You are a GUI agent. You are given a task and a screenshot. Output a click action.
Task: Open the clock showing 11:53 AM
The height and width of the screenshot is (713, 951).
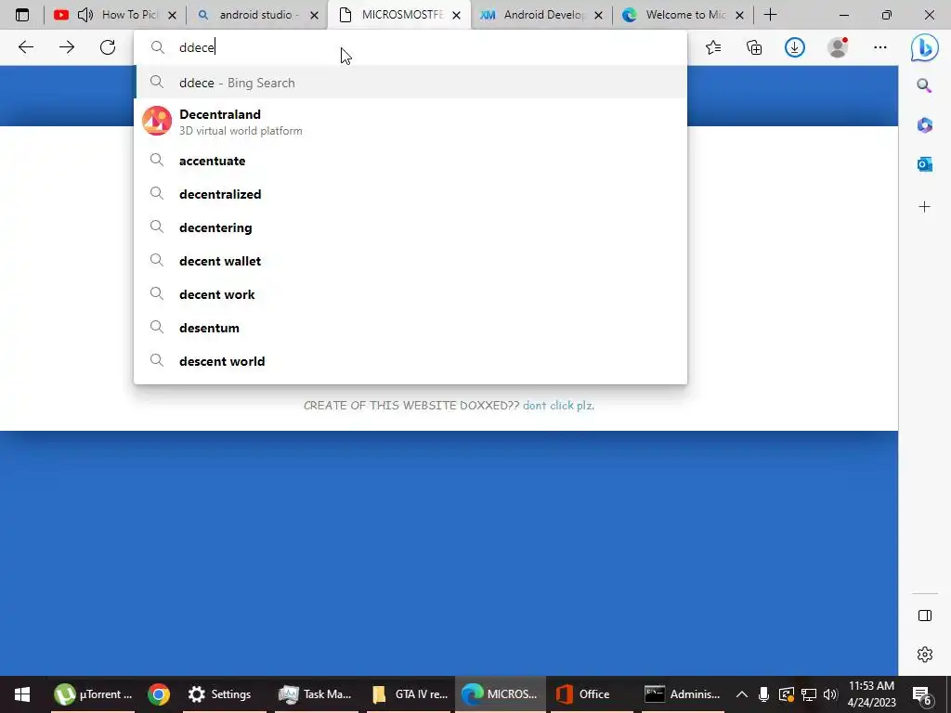coord(871,694)
